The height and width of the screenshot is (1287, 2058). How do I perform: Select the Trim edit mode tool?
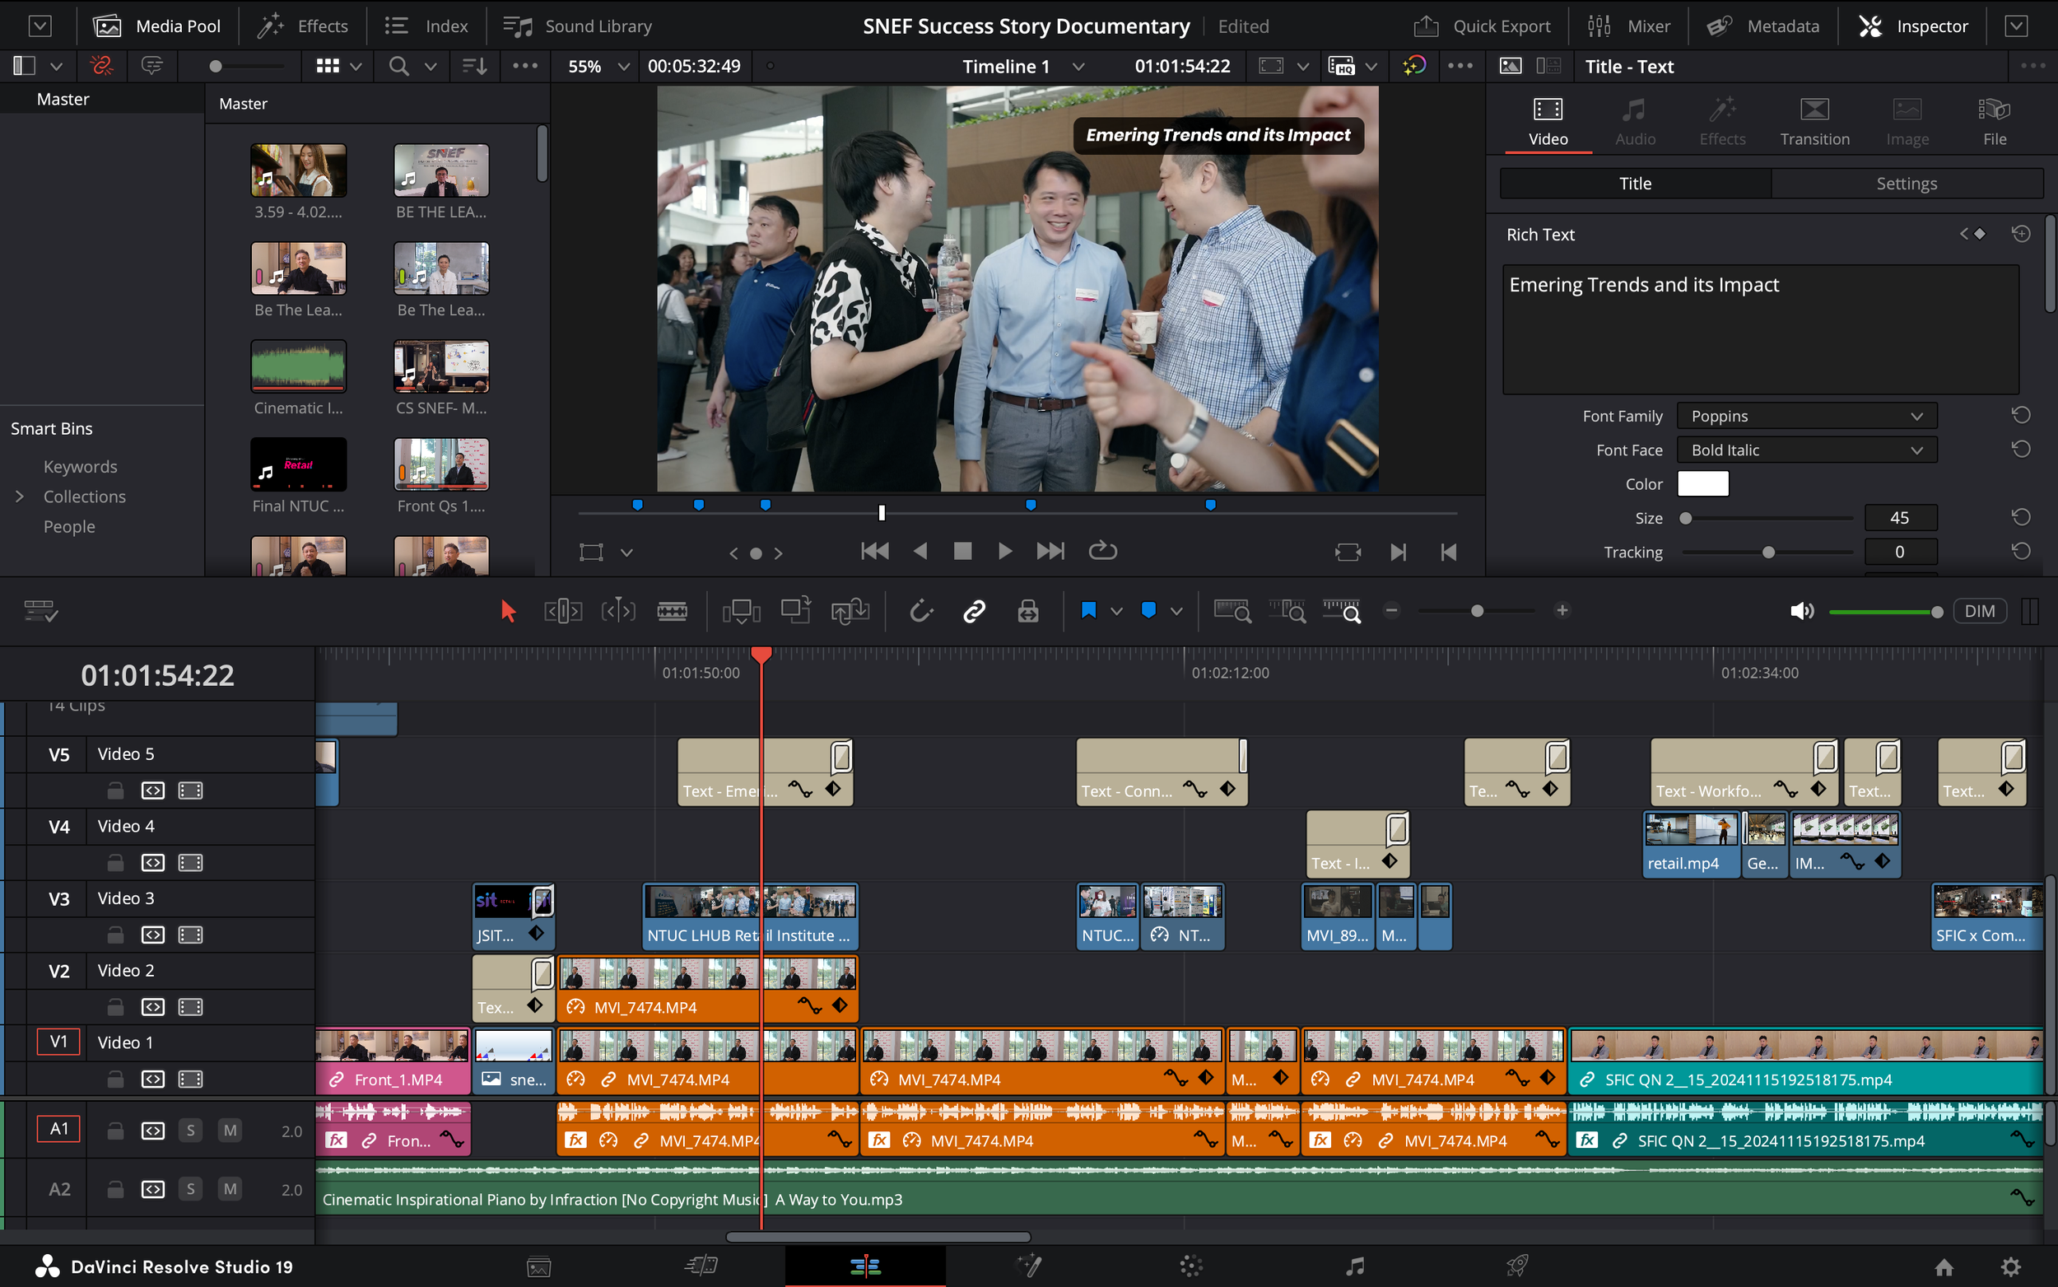tap(562, 611)
